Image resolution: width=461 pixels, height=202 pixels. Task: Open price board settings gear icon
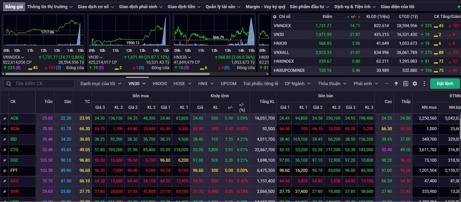pyautogui.click(x=415, y=84)
